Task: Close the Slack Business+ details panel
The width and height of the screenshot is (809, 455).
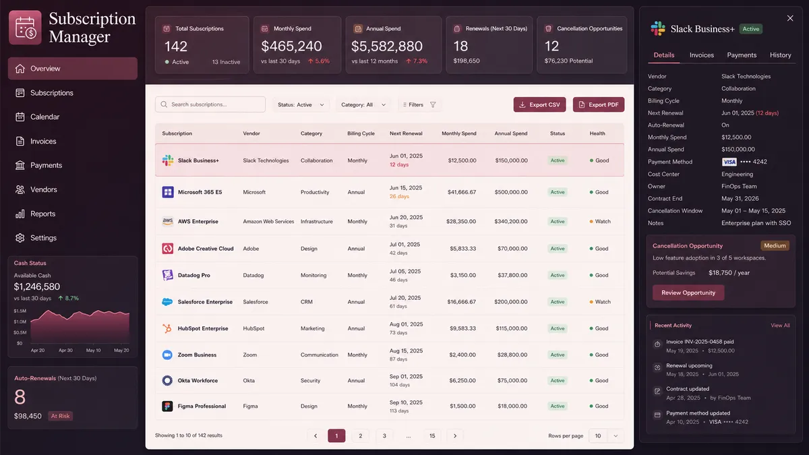Action: [790, 19]
